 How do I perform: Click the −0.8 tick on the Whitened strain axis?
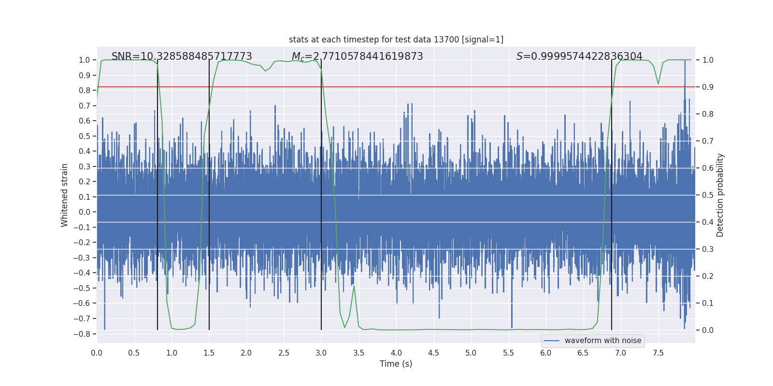(x=82, y=334)
